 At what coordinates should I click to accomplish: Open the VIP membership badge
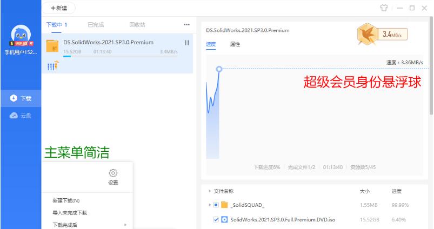pos(21,43)
